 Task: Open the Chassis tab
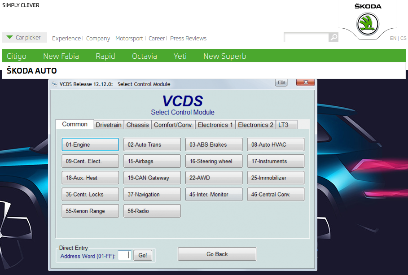click(137, 125)
